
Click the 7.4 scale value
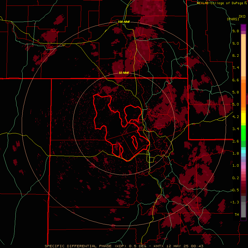point(236,68)
